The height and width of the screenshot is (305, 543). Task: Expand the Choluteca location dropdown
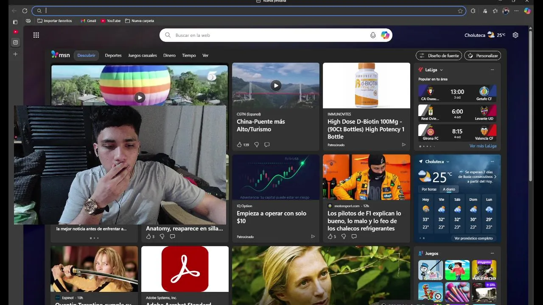point(448,162)
